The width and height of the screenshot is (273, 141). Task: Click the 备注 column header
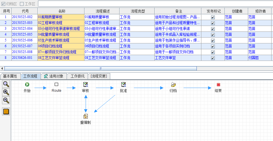click(x=178, y=11)
